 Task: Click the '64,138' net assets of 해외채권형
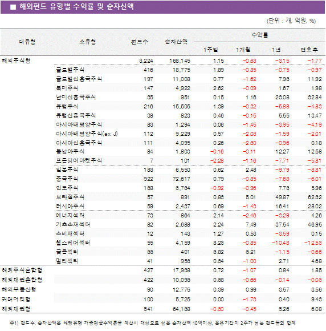pyautogui.click(x=182, y=309)
